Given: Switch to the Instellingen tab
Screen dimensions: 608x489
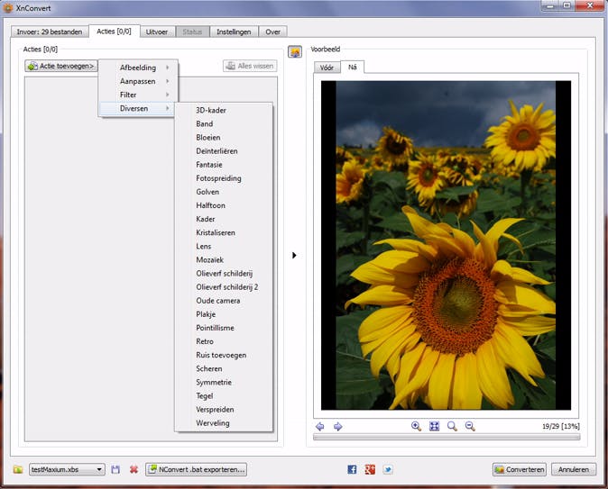Looking at the screenshot, I should click(x=235, y=32).
